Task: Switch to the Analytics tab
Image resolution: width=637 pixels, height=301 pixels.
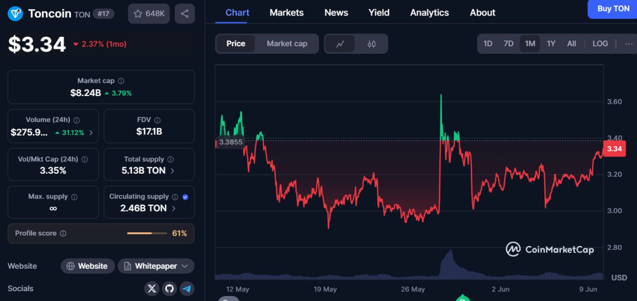Action: [429, 13]
